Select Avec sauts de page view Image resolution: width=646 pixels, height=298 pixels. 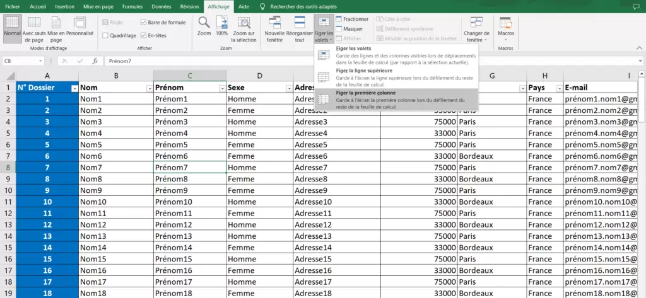click(34, 29)
